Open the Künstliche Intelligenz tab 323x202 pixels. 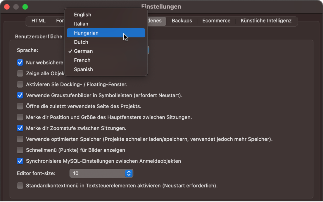[x=266, y=21]
